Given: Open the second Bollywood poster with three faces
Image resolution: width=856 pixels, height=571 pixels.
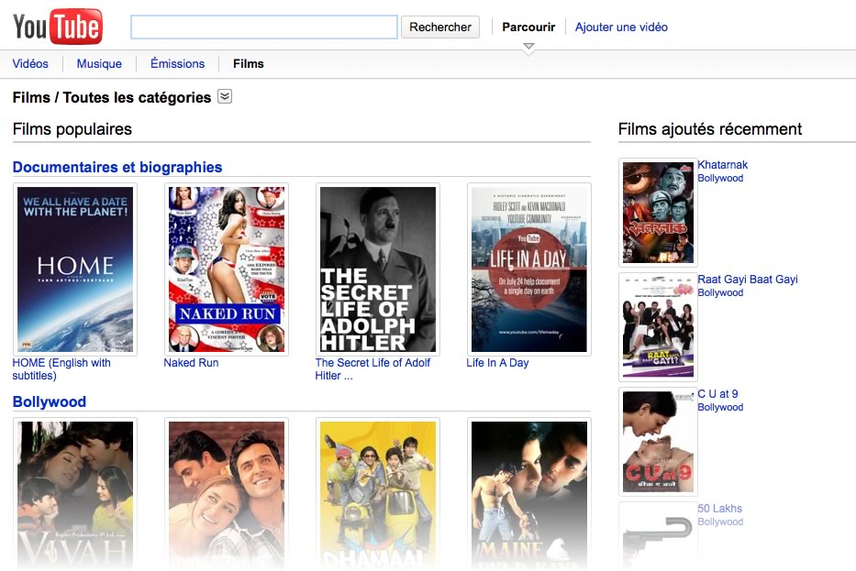Looking at the screenshot, I should tap(227, 494).
